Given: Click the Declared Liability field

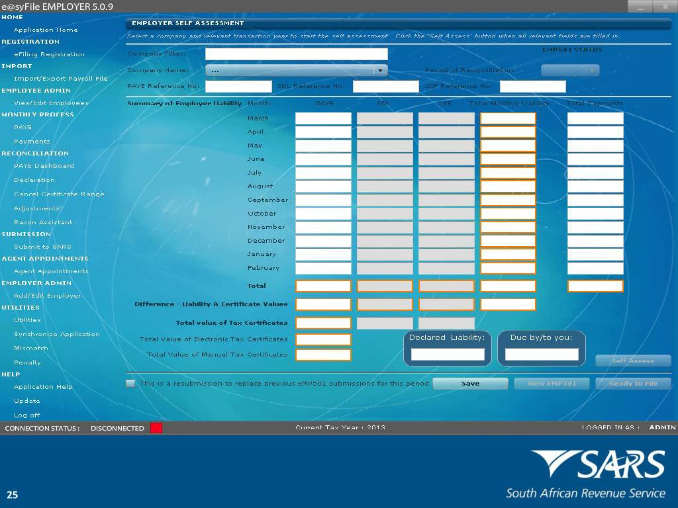Looking at the screenshot, I should 448,355.
